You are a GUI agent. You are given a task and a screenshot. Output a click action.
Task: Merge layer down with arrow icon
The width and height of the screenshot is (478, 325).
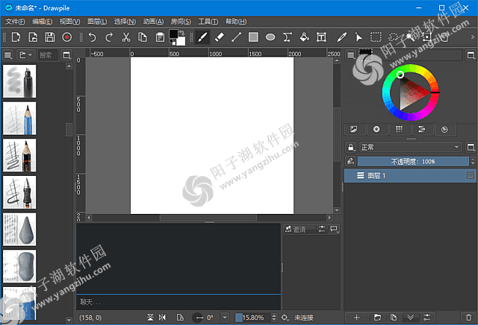(410, 318)
